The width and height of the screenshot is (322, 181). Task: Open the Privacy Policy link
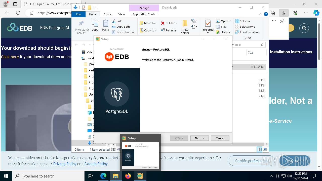click(65, 164)
